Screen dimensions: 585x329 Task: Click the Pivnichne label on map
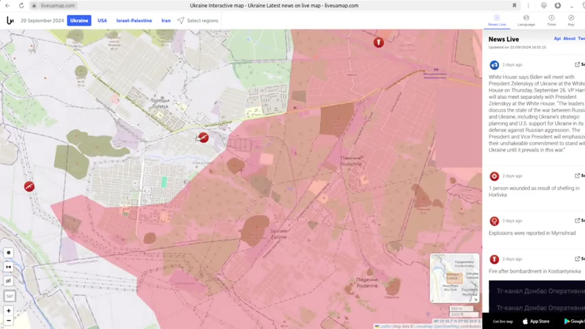pyautogui.click(x=351, y=161)
